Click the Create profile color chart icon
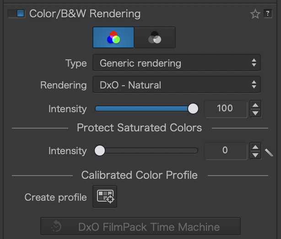Viewport: 281px width, 239px height. pos(105,197)
